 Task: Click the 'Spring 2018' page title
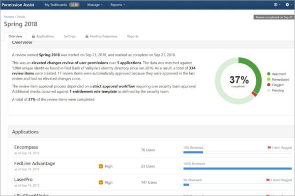(21, 24)
